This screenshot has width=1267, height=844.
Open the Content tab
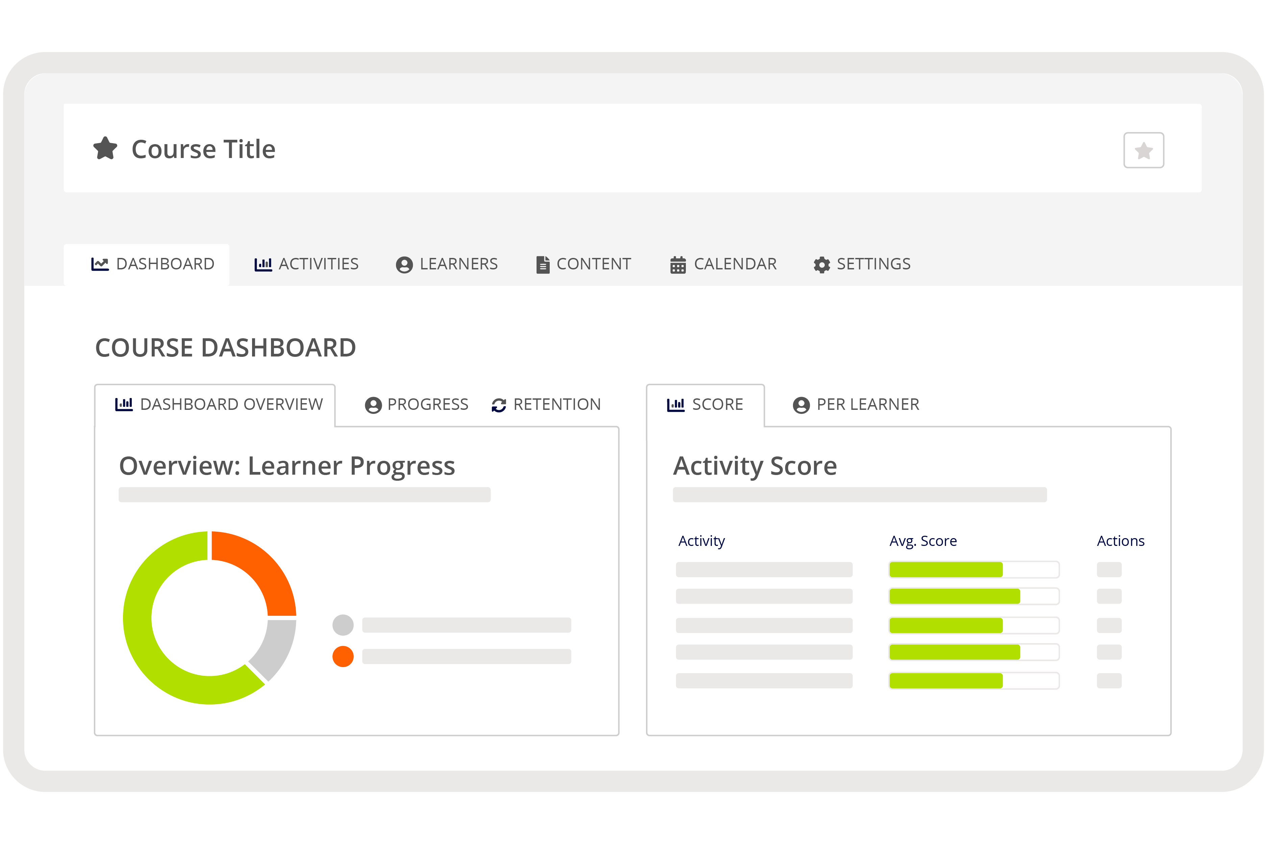pyautogui.click(x=583, y=264)
